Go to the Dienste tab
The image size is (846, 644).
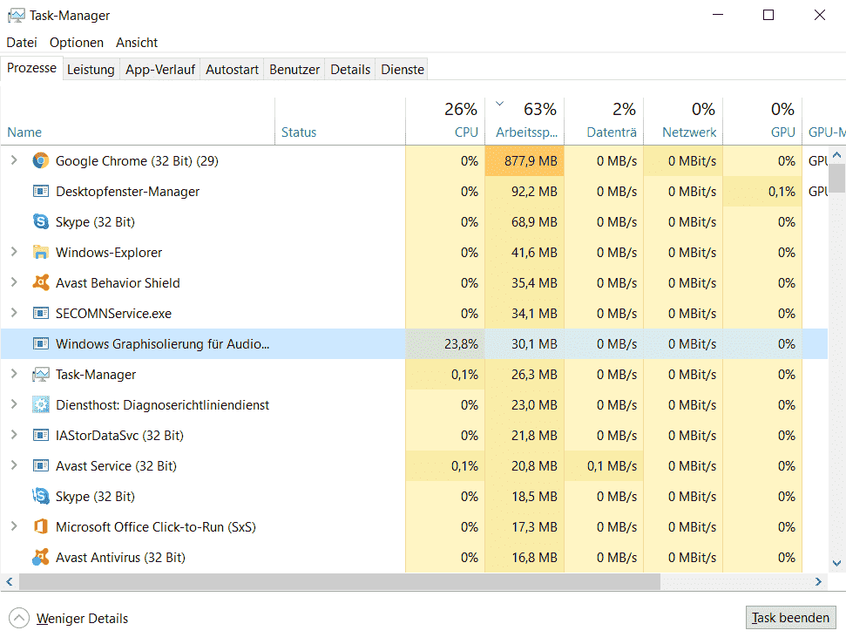point(403,70)
